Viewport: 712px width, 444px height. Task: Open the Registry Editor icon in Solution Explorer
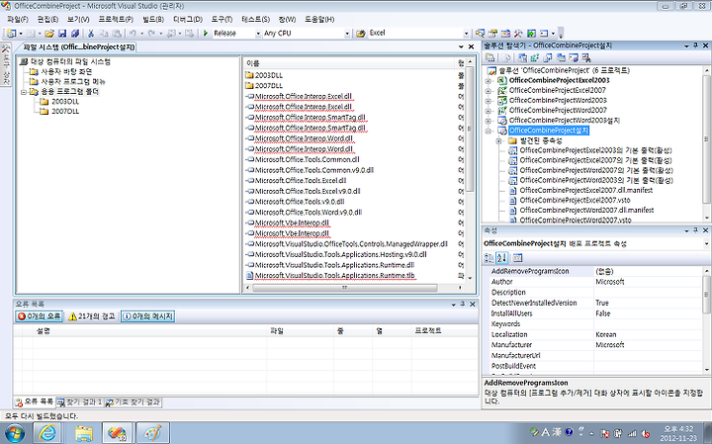point(535,57)
